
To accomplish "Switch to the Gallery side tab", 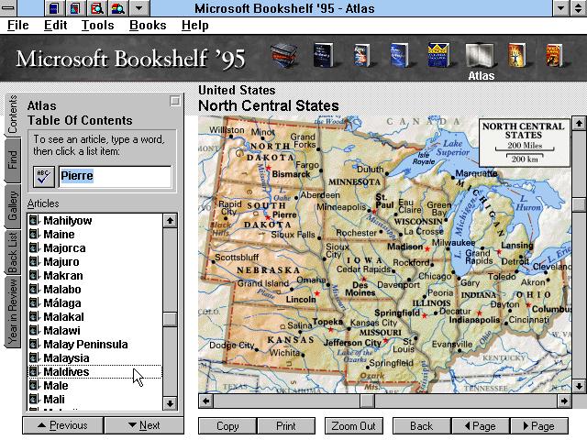I will pos(12,205).
